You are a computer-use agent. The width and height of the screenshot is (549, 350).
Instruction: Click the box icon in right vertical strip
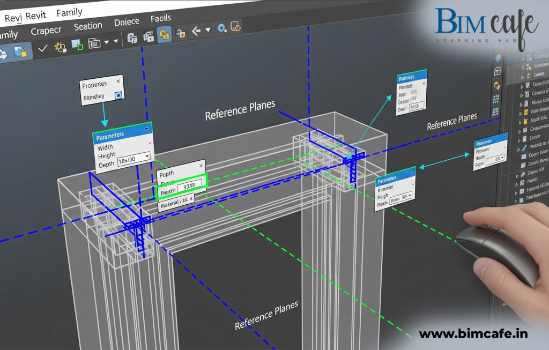pos(497,71)
